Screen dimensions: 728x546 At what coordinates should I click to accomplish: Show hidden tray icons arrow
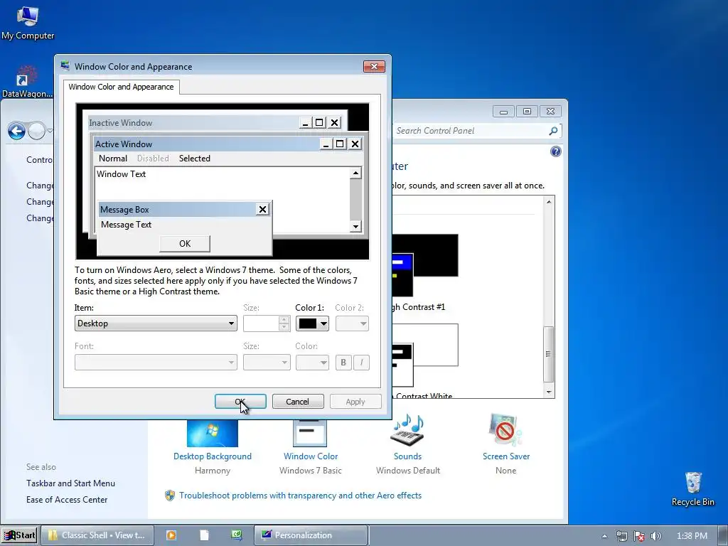(604, 536)
